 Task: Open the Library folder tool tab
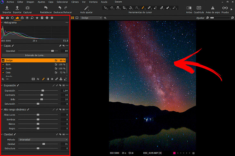(2, 18)
